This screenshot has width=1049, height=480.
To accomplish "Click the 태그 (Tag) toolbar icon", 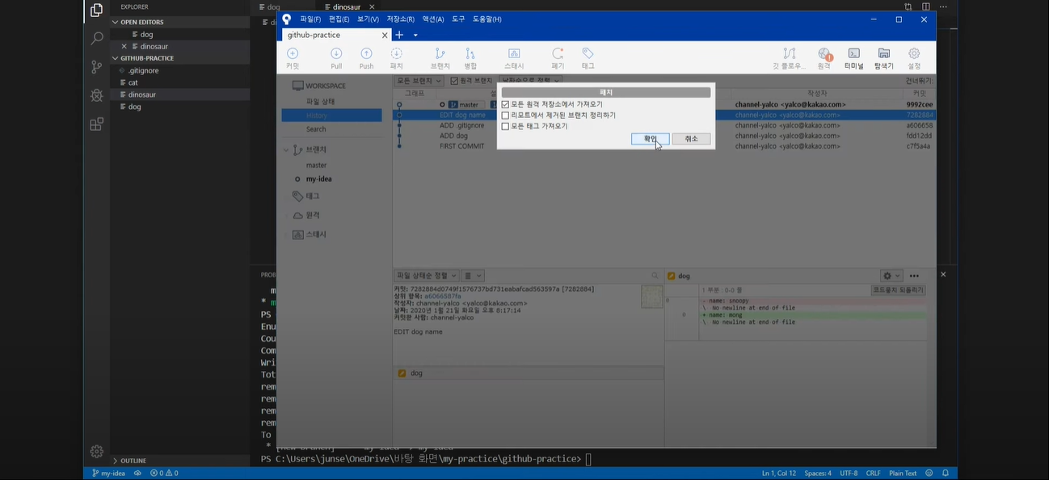I will click(x=588, y=58).
